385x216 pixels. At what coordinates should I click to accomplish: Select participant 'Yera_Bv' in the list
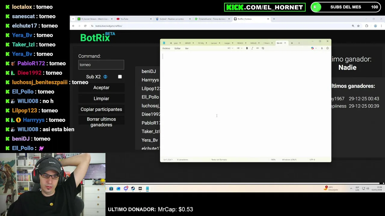point(150,140)
